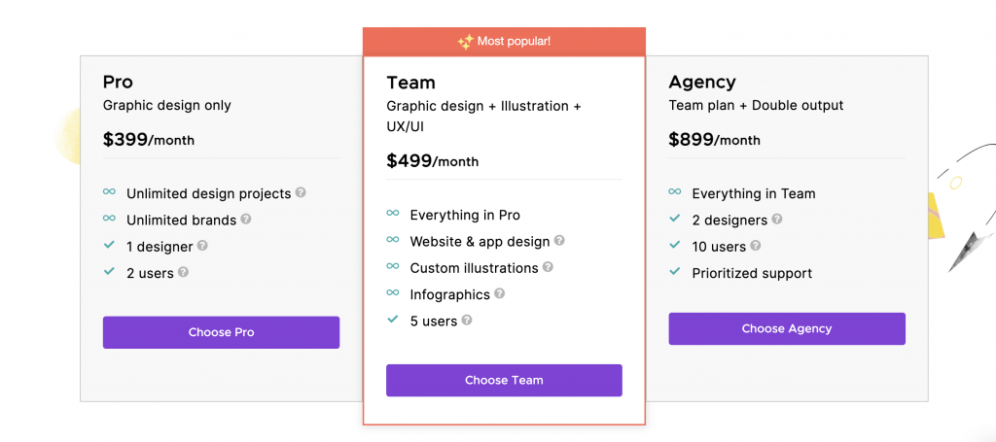The image size is (996, 442).
Task: Click the Most popular! banner
Action: (504, 42)
